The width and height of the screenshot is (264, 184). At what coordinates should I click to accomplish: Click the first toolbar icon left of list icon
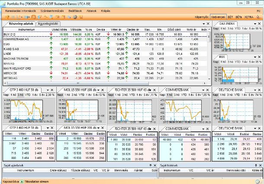[x=7, y=17]
